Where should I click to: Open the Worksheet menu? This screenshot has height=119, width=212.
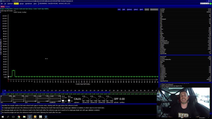pyautogui.click(x=28, y=4)
